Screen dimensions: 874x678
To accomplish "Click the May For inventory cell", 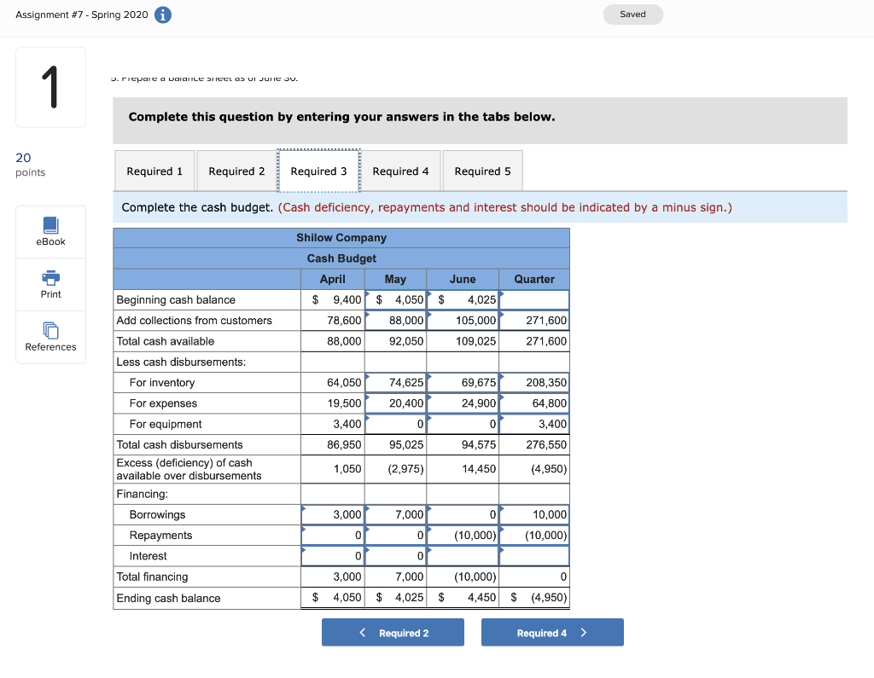I will [396, 382].
